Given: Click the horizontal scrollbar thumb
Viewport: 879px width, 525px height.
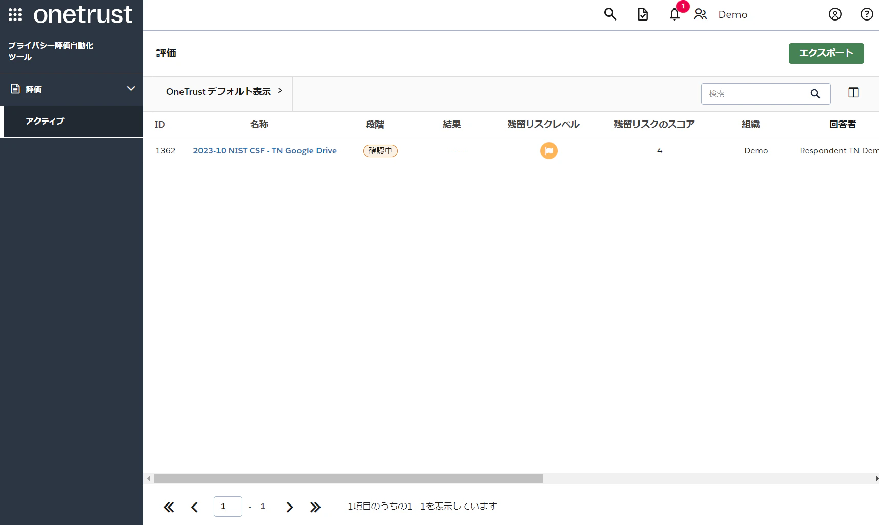Looking at the screenshot, I should click(x=348, y=478).
